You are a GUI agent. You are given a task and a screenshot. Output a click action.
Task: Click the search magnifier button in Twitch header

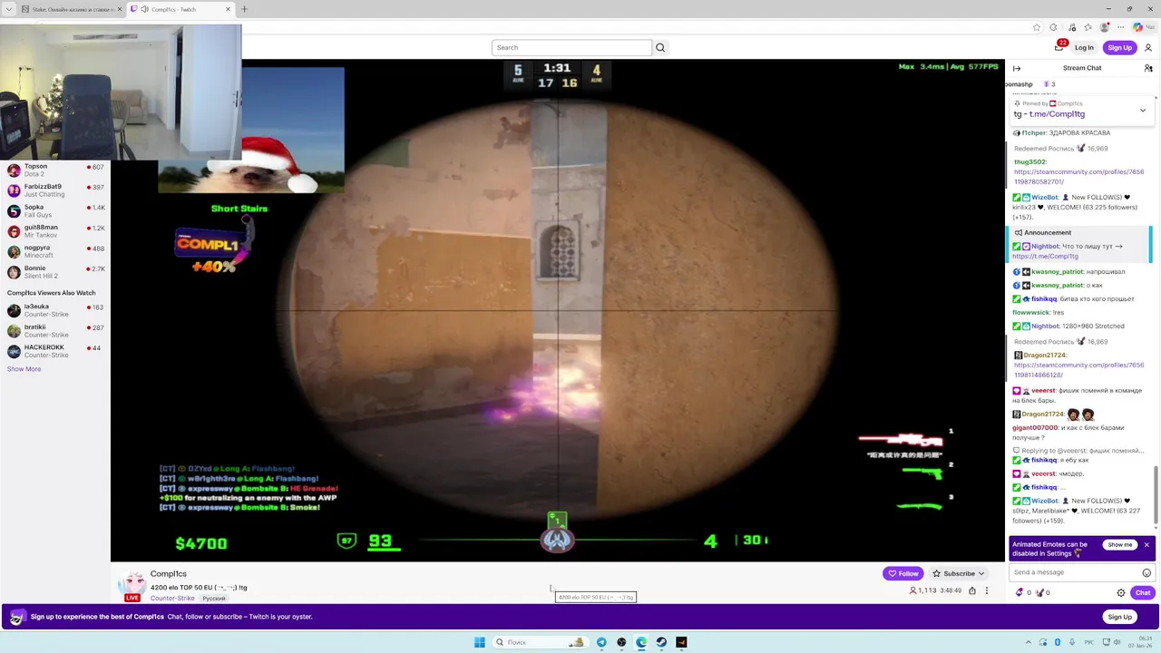[660, 48]
